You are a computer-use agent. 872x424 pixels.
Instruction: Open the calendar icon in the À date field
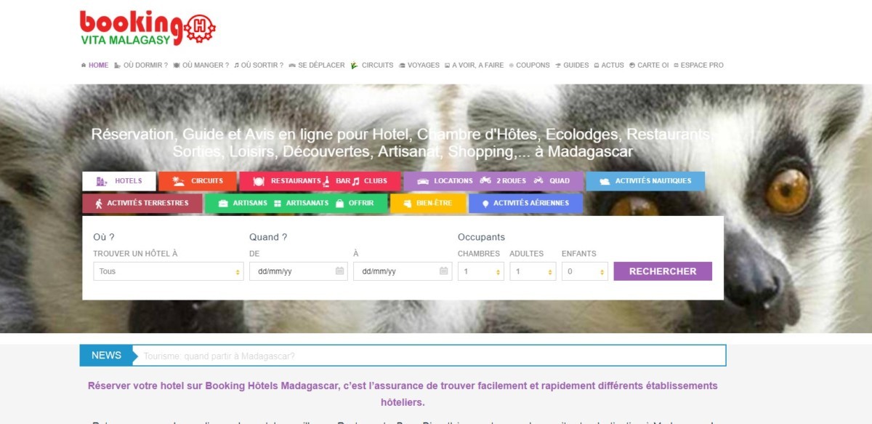[x=444, y=271]
